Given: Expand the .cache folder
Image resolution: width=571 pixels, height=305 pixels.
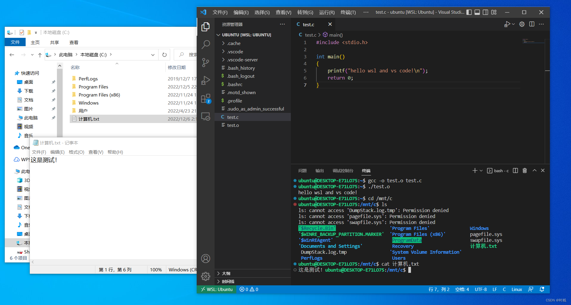Looking at the screenshot, I should (x=253, y=43).
